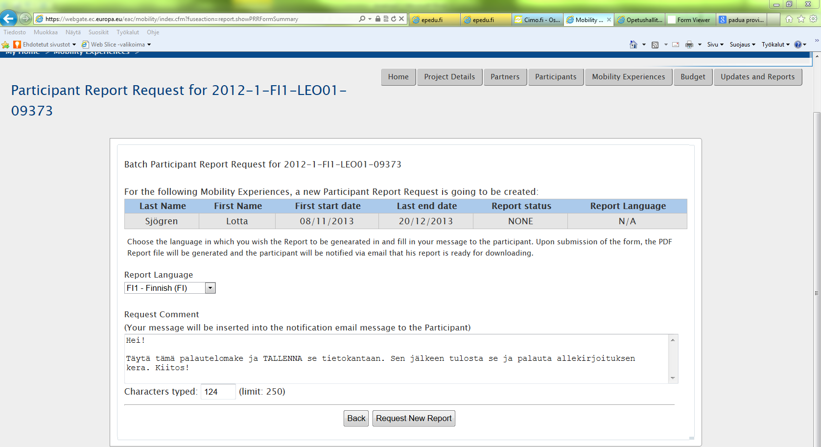The width and height of the screenshot is (821, 447).
Task: Click the Sjögren last name cell
Action: click(162, 221)
